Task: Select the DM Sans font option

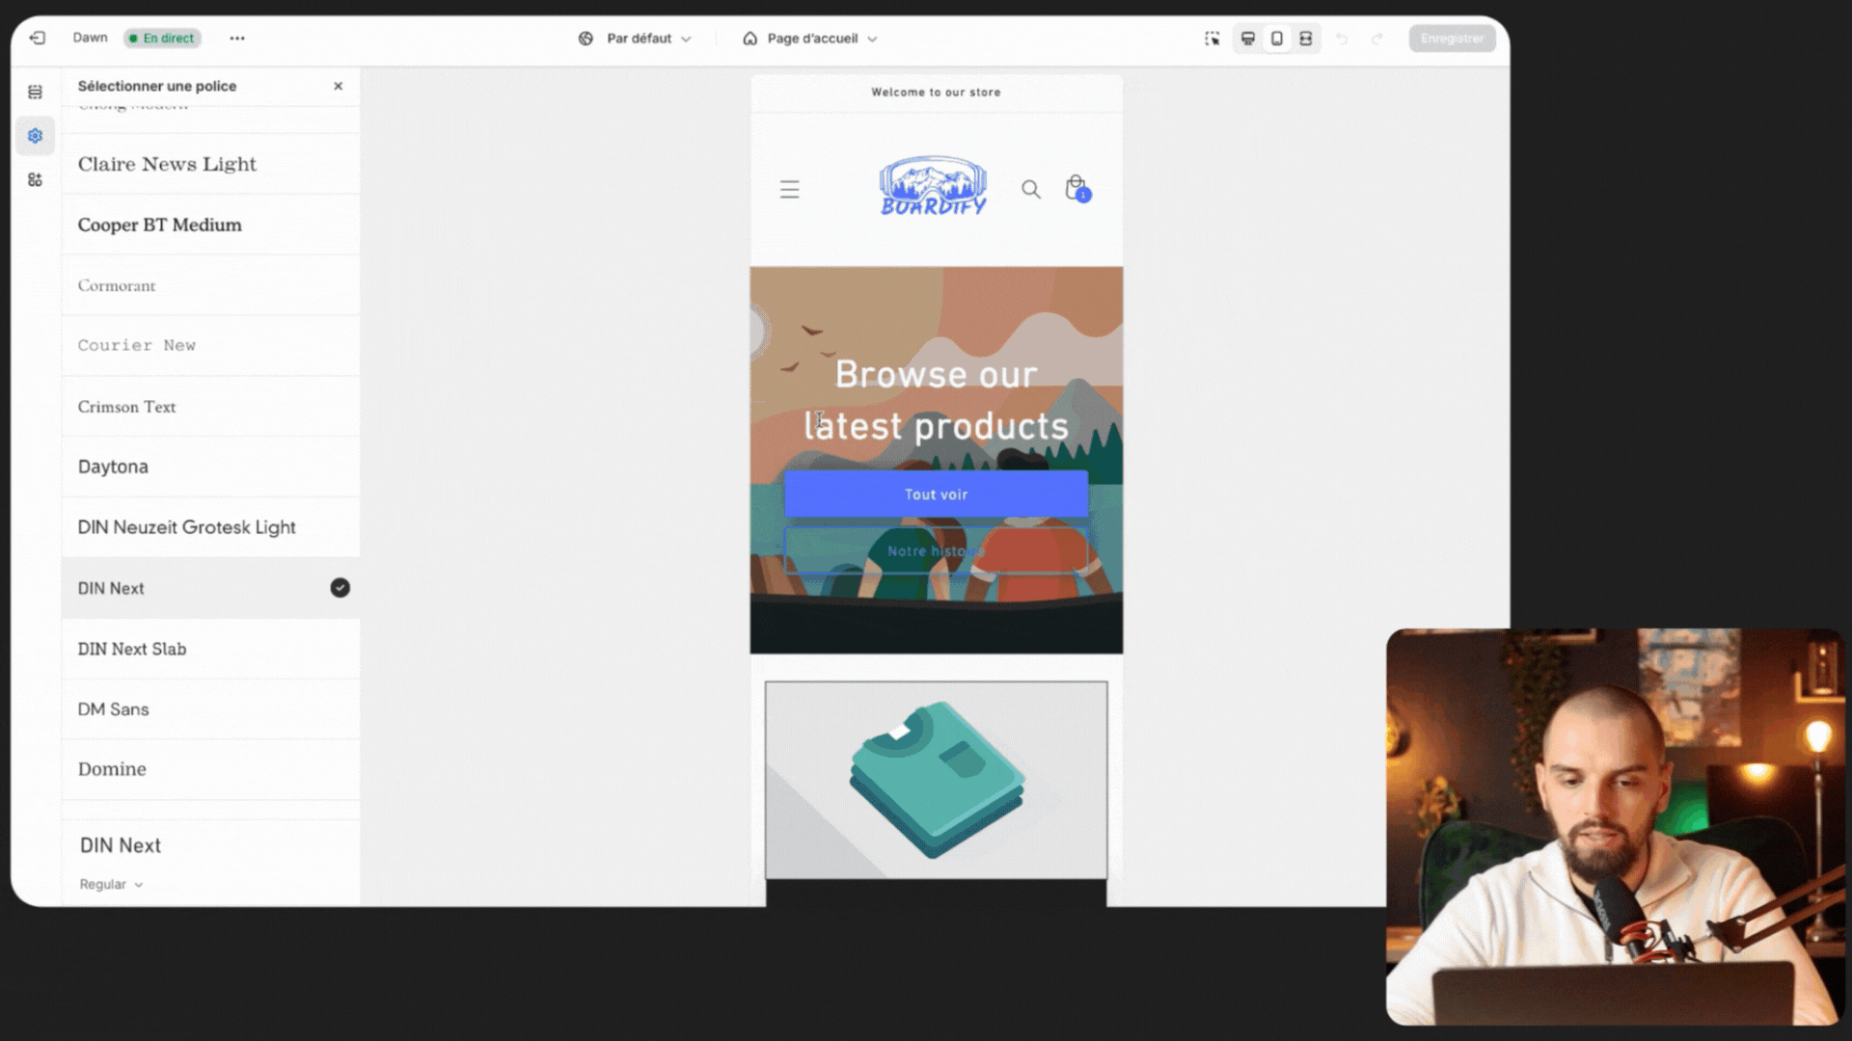Action: 210,709
